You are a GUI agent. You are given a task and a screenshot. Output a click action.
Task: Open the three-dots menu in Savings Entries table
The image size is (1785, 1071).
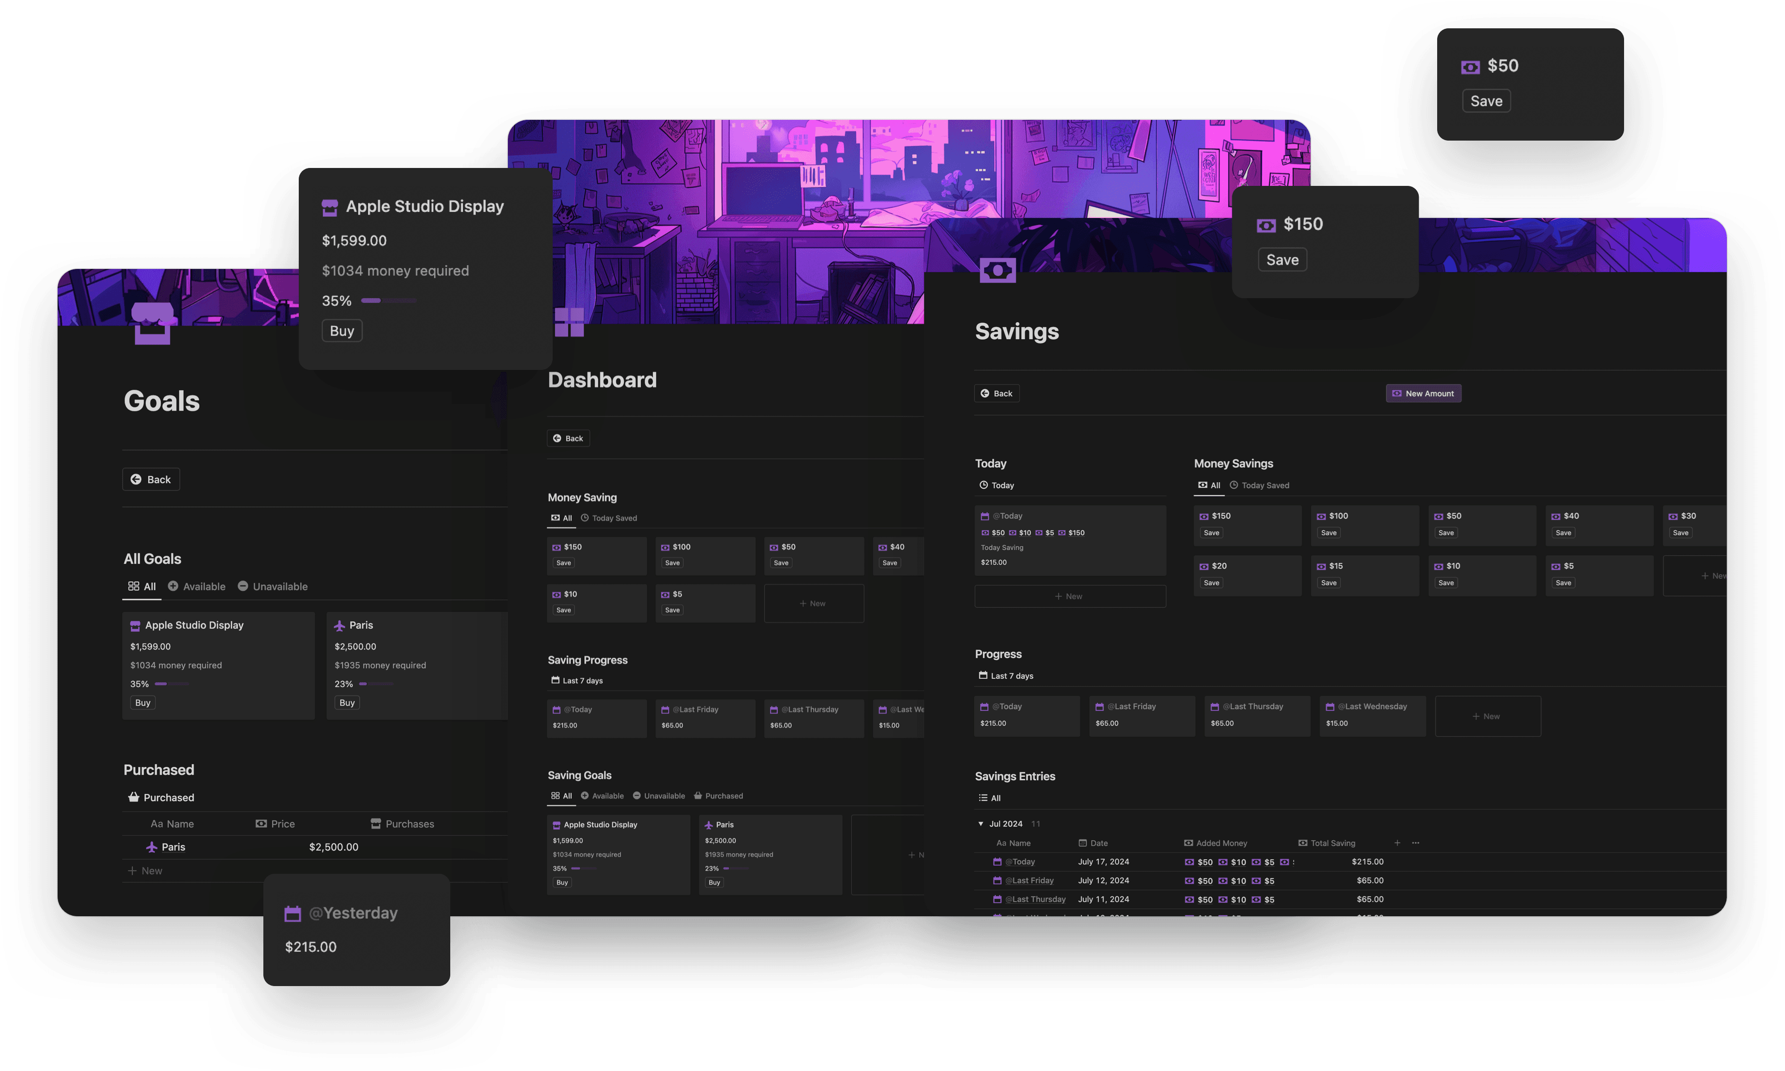pyautogui.click(x=1415, y=843)
